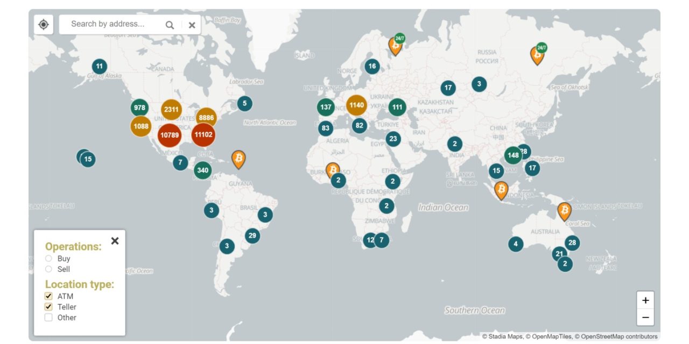This screenshot has height=344, width=689.
Task: Uncheck the ATM location type checkbox
Action: pos(49,296)
